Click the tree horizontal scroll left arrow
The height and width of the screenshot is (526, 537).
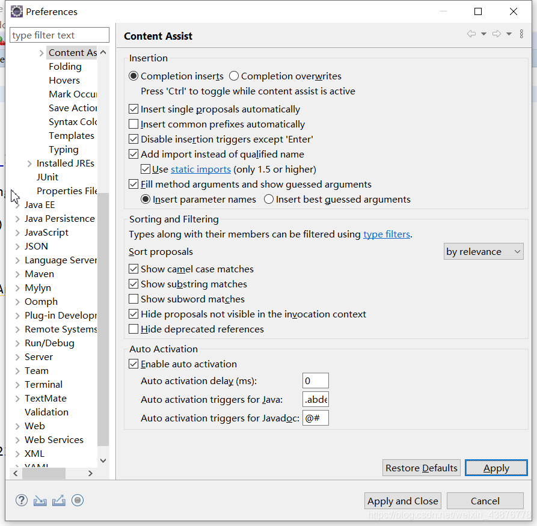(16, 473)
